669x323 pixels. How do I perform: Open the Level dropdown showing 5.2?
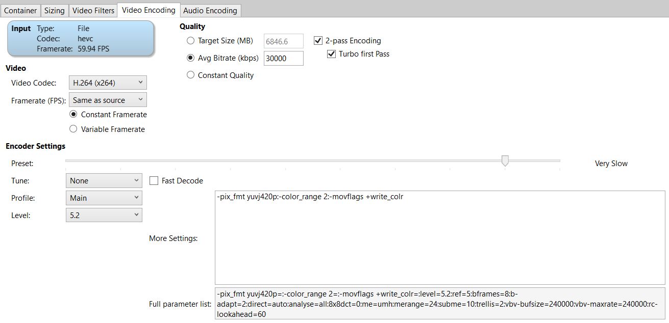click(x=104, y=216)
